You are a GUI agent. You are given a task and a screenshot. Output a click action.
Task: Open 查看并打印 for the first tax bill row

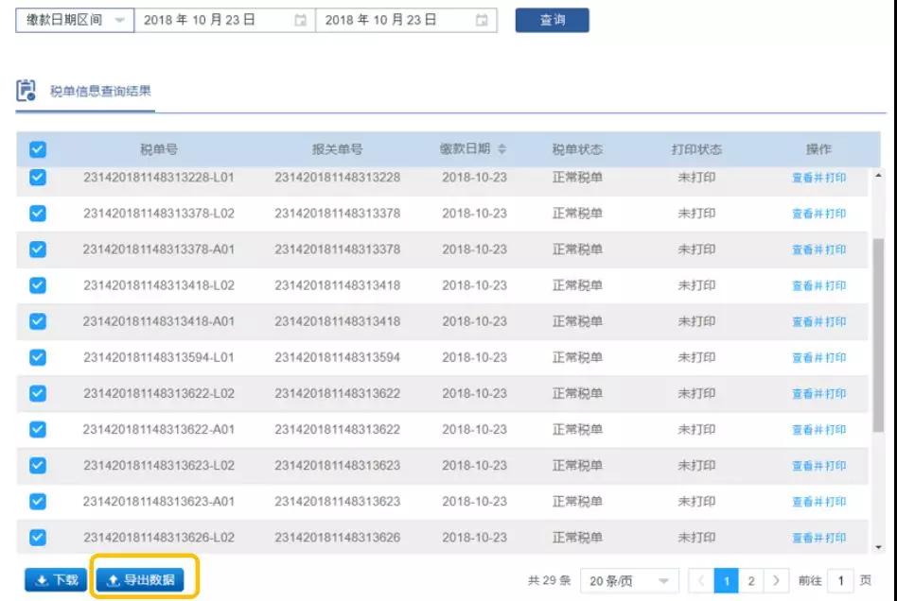[818, 176]
